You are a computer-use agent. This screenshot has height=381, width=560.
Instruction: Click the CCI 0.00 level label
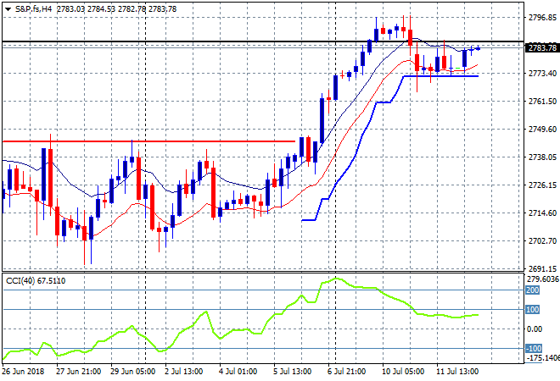pyautogui.click(x=535, y=329)
